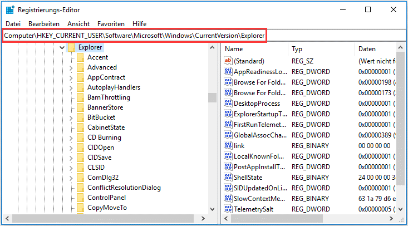Click the tree pane scroll right arrow

coord(203,218)
